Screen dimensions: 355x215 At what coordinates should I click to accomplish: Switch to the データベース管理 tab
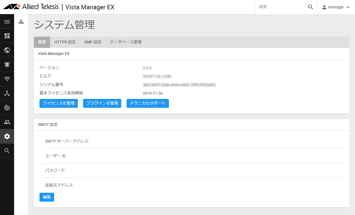125,42
